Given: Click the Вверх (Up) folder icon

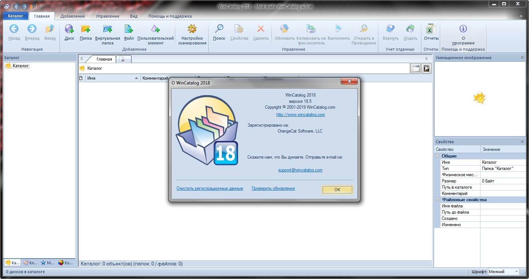Looking at the screenshot, I should click(50, 29).
